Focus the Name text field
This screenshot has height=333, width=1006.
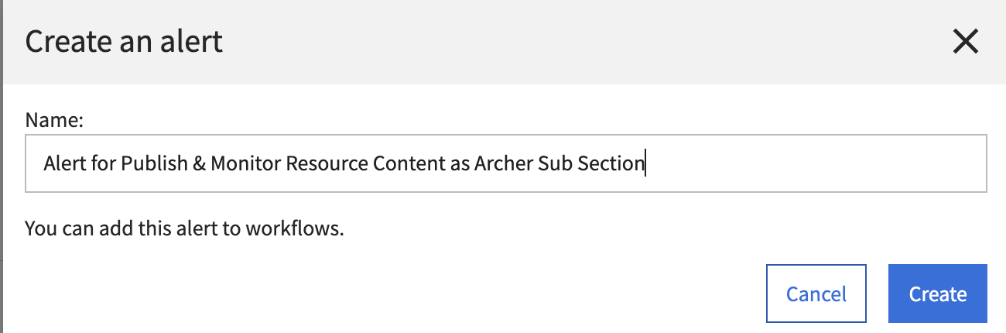click(x=506, y=163)
